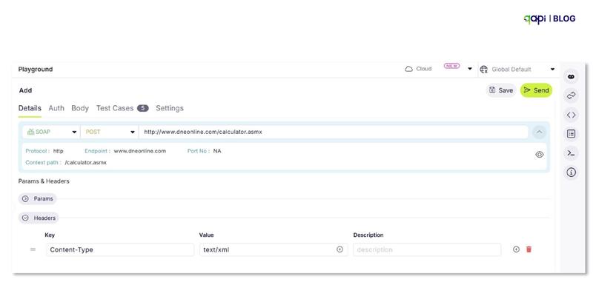Image resolution: width=593 pixels, height=302 pixels.
Task: Click the 'Params & Headers' label
Action: [44, 181]
